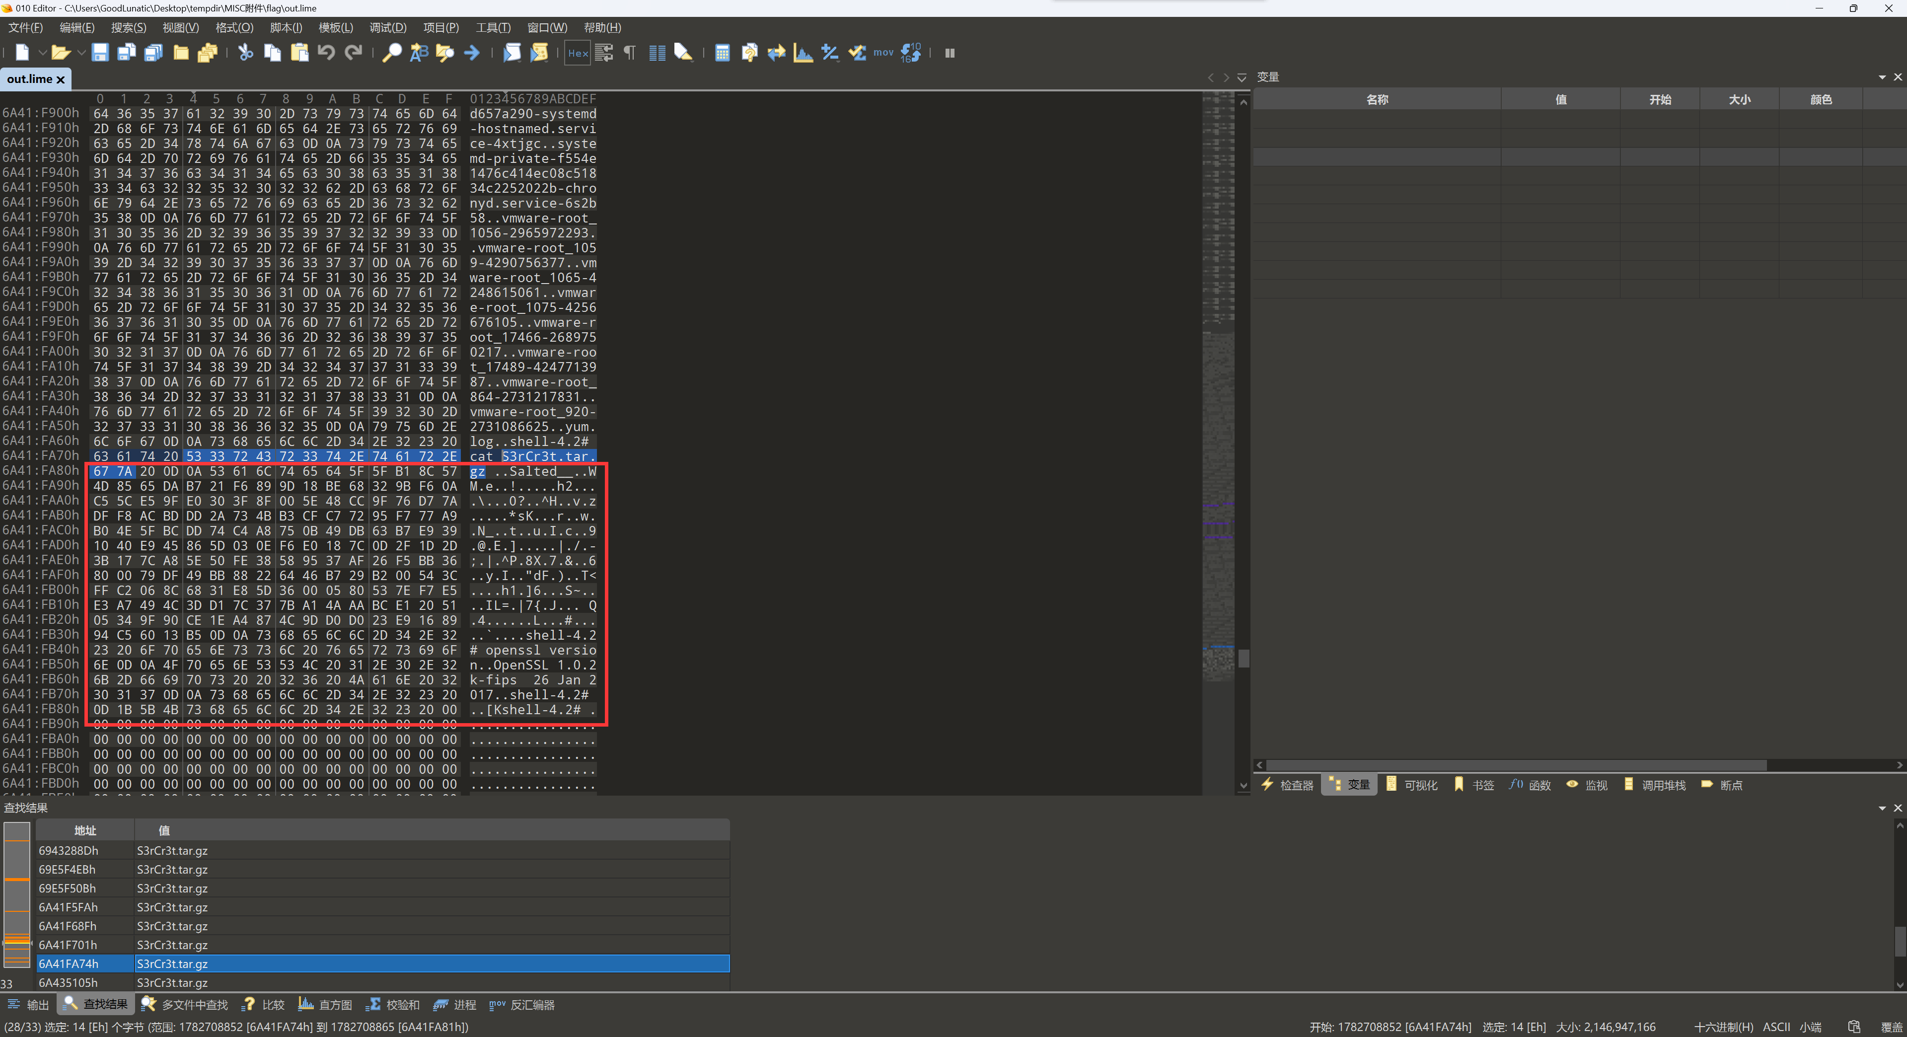Switch to the 多文件中查找 tab
The image size is (1907, 1037).
click(x=184, y=1004)
